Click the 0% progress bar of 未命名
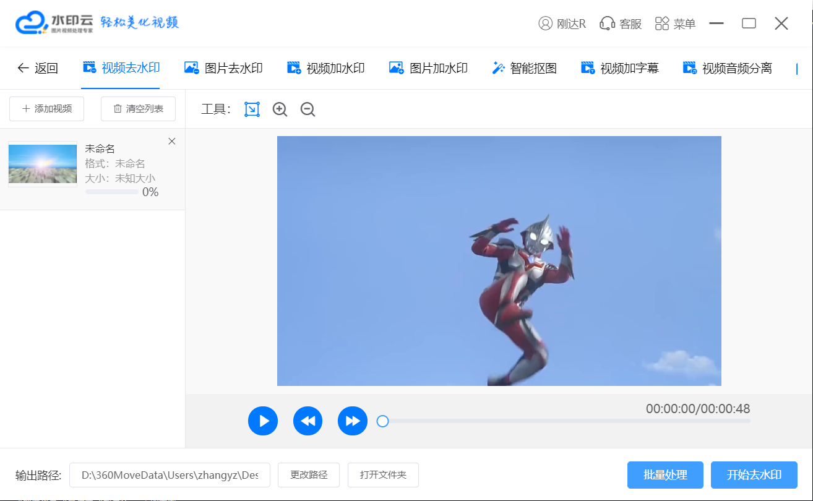Viewport: 813px width, 501px height. [x=112, y=192]
